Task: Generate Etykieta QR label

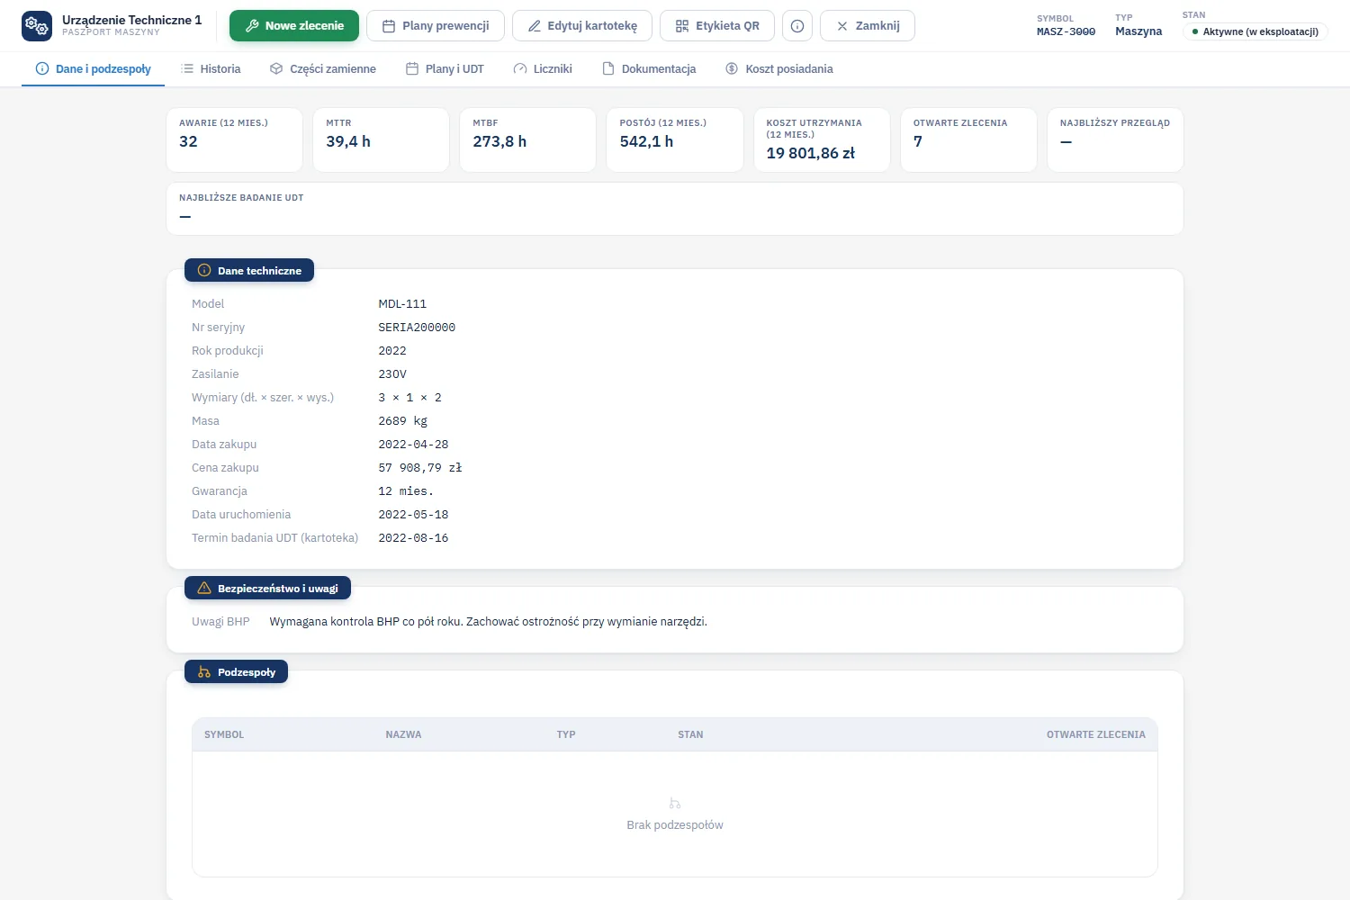Action: [x=717, y=26]
